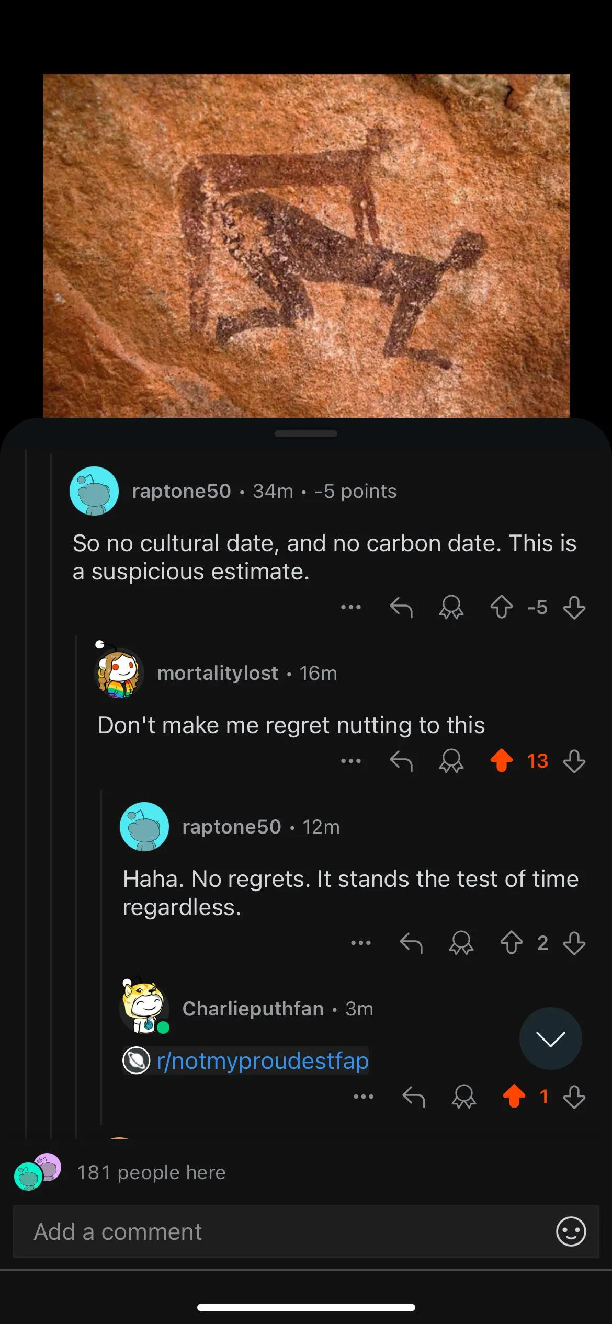Award mortalitylost's comment
This screenshot has height=1324, width=612.
coord(451,761)
